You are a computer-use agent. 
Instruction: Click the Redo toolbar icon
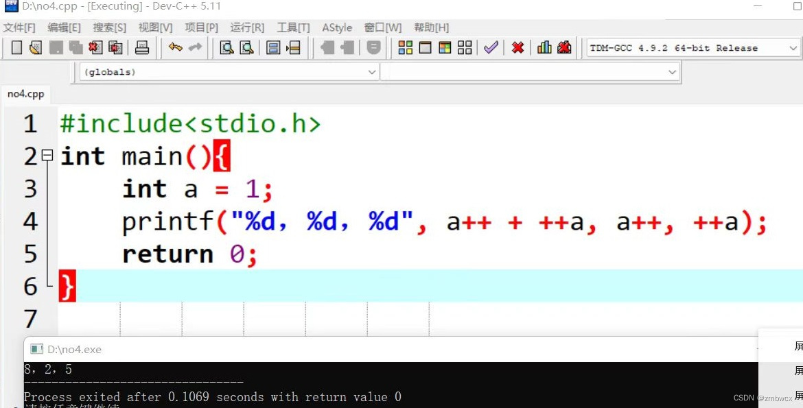[x=195, y=47]
